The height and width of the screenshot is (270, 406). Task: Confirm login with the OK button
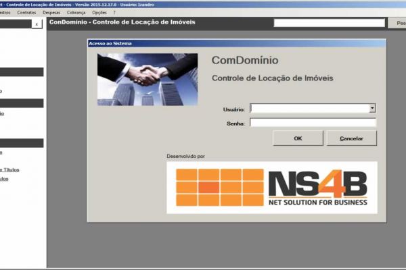[x=298, y=138]
